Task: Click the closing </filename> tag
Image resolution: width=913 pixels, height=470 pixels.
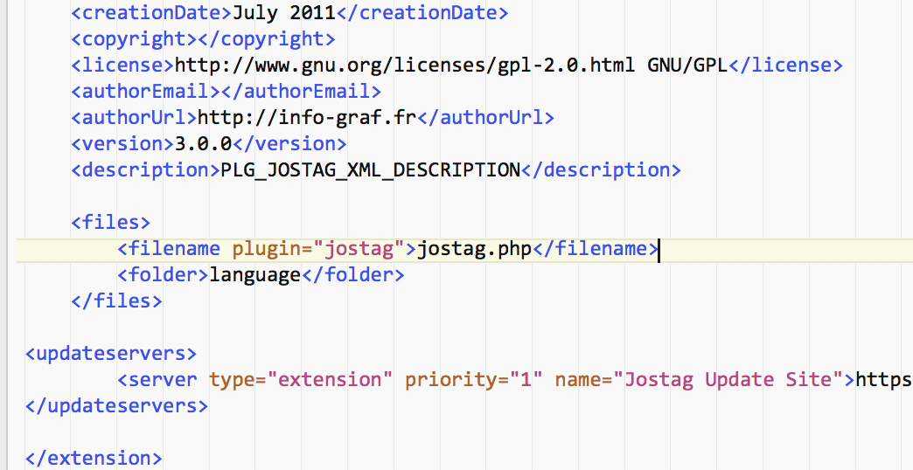Action: (x=595, y=249)
